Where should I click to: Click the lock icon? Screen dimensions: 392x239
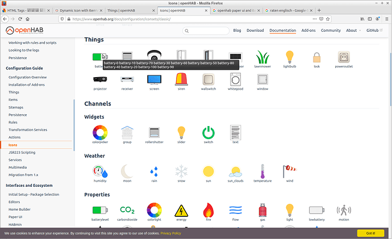click(x=316, y=57)
